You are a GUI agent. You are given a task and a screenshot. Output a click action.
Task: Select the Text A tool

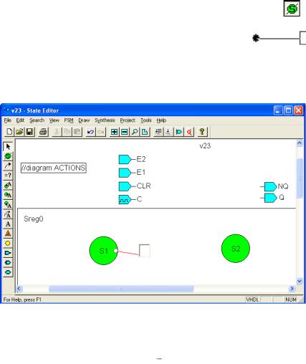coord(8,224)
